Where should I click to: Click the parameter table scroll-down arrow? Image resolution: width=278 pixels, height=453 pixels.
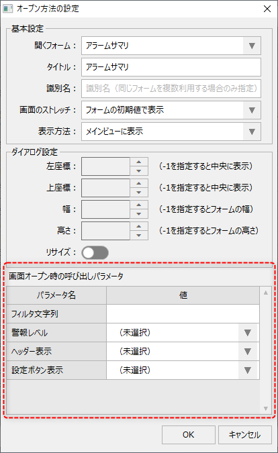(265, 408)
